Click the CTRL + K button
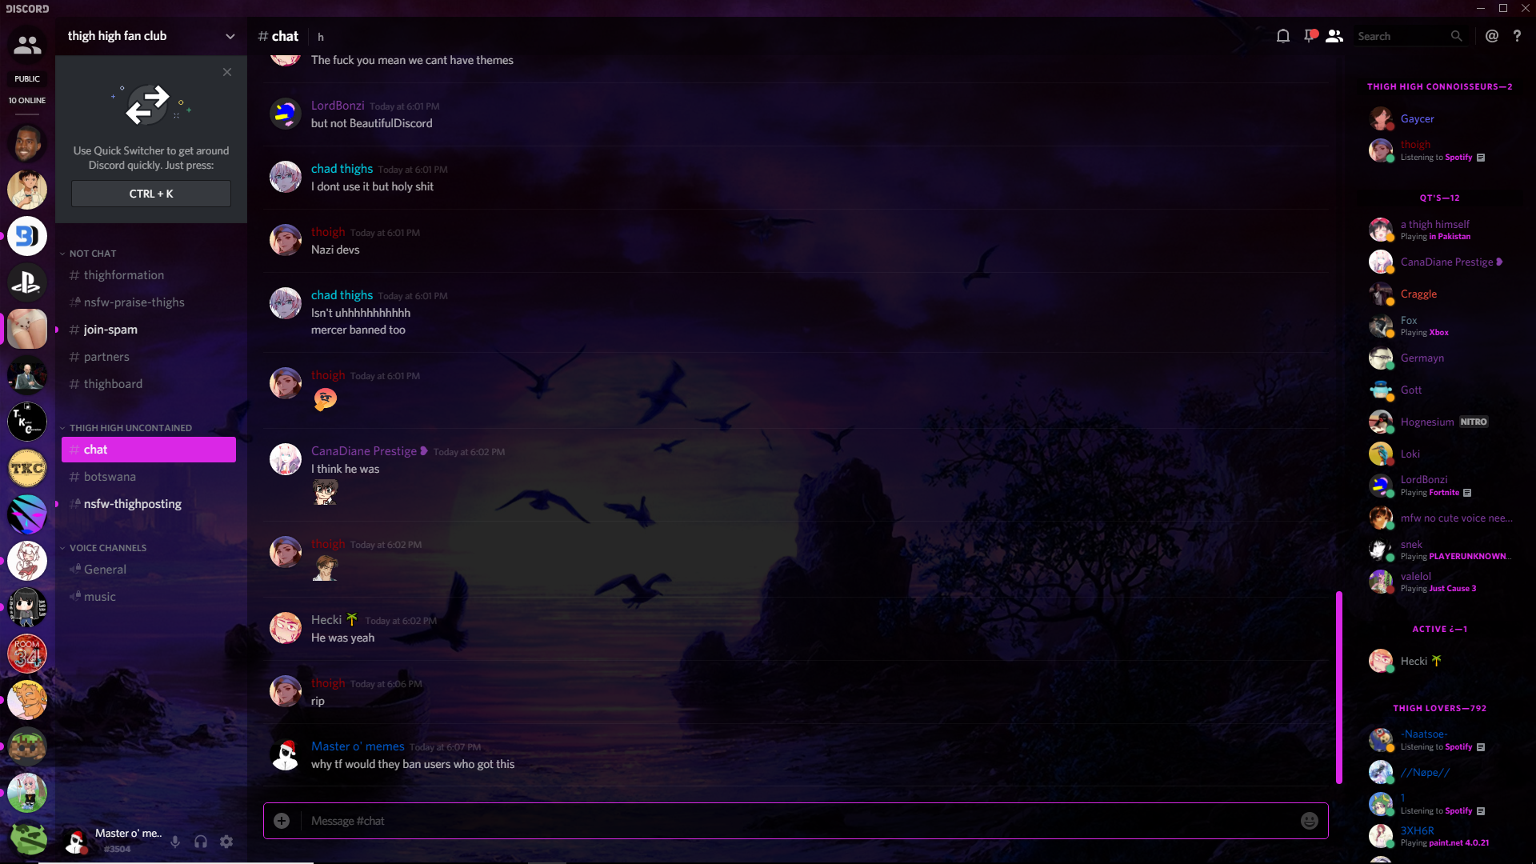 click(x=151, y=194)
